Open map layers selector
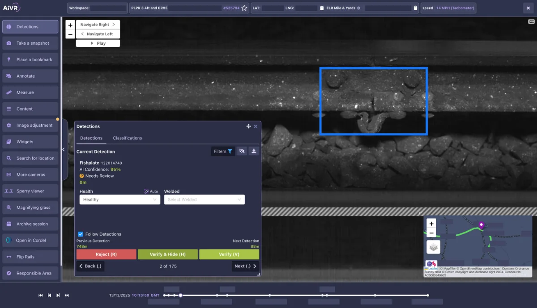The width and height of the screenshot is (537, 308). [433, 247]
